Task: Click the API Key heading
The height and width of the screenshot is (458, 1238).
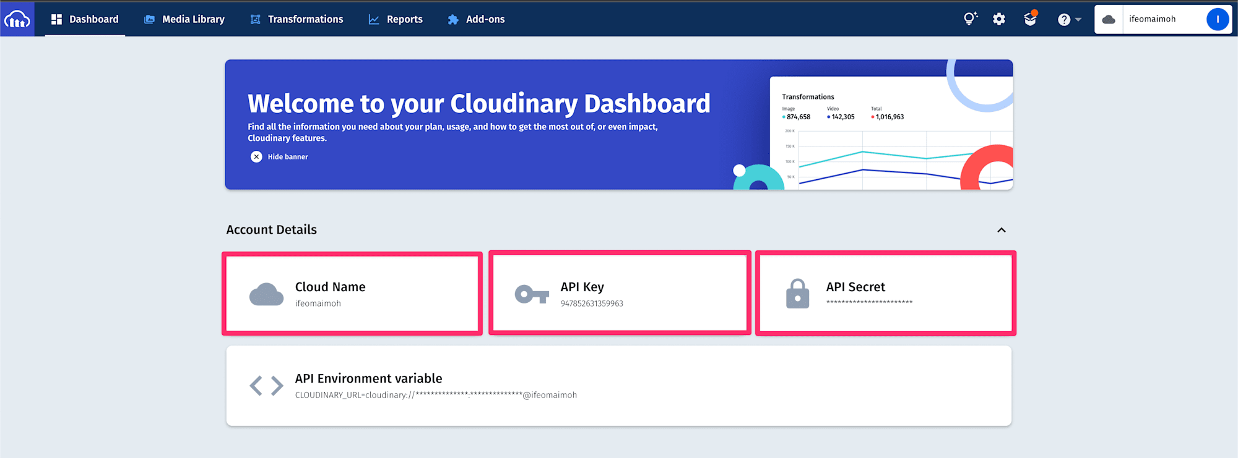Action: [x=582, y=287]
